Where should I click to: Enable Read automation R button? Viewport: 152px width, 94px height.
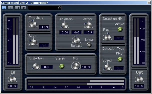coord(18,8)
